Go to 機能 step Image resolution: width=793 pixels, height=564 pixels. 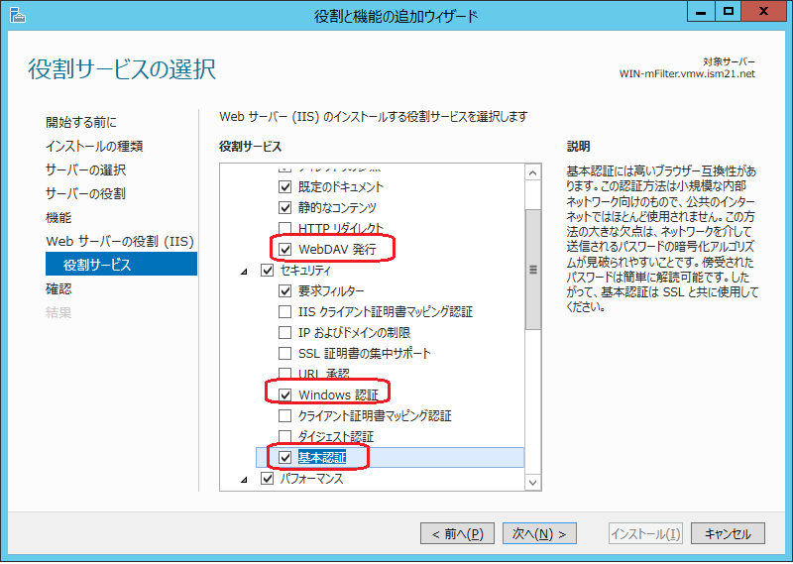[58, 217]
